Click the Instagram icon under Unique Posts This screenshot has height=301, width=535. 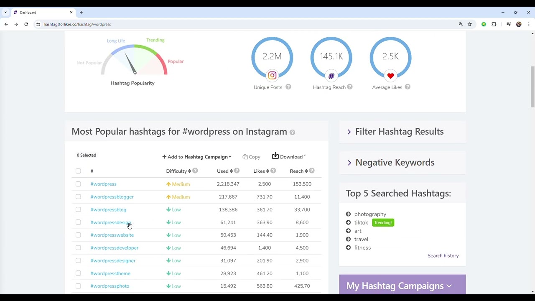[x=272, y=76]
